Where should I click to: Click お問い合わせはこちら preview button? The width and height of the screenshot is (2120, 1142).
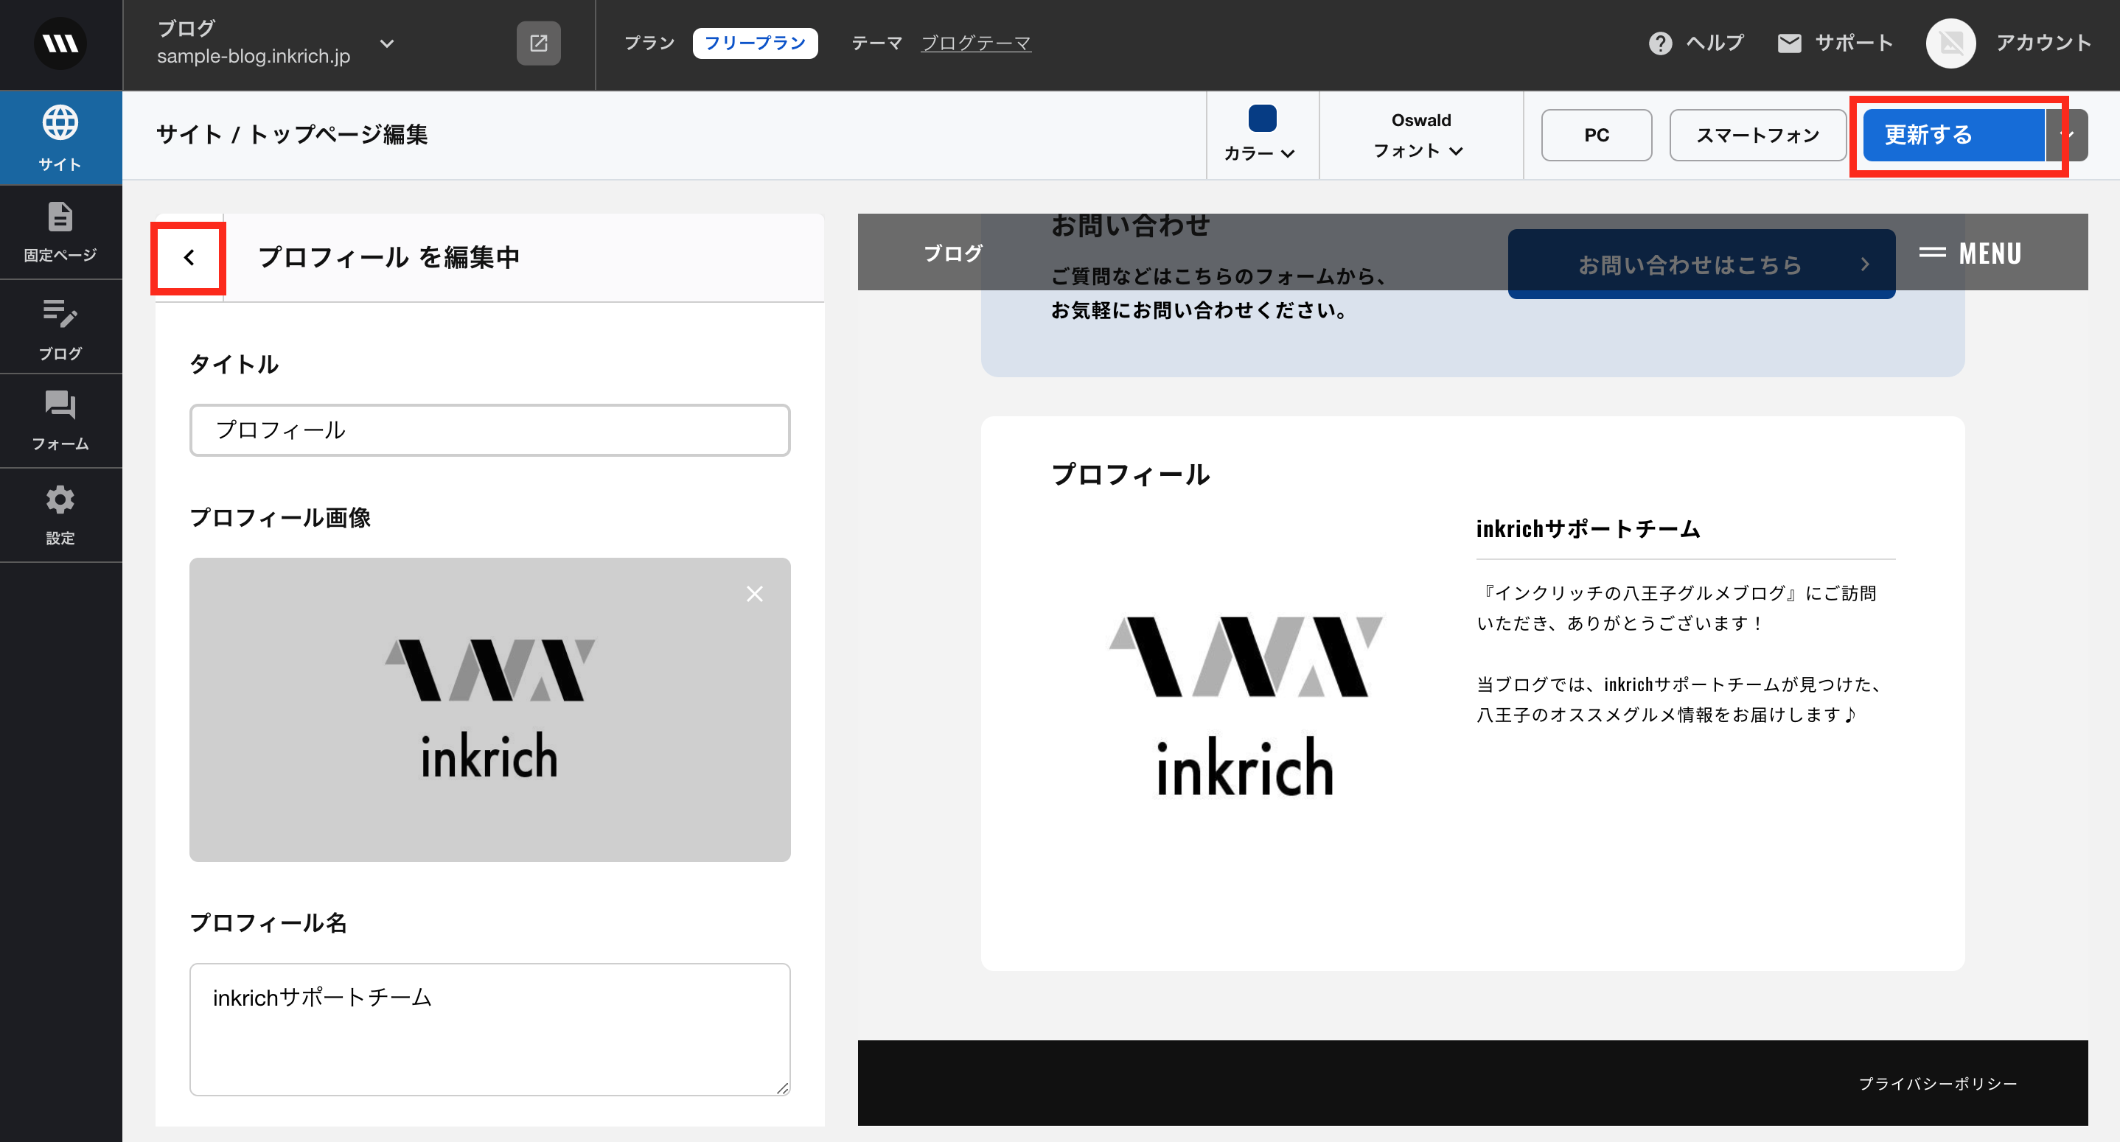1701,264
